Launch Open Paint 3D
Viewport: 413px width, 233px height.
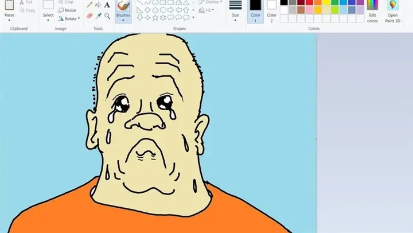(392, 11)
